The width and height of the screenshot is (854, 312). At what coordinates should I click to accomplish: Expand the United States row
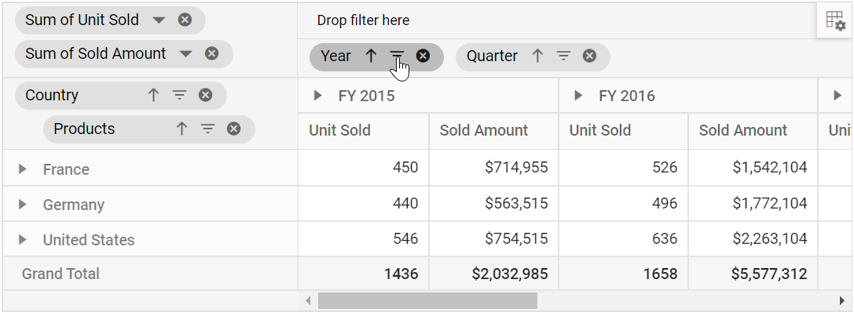pyautogui.click(x=22, y=240)
